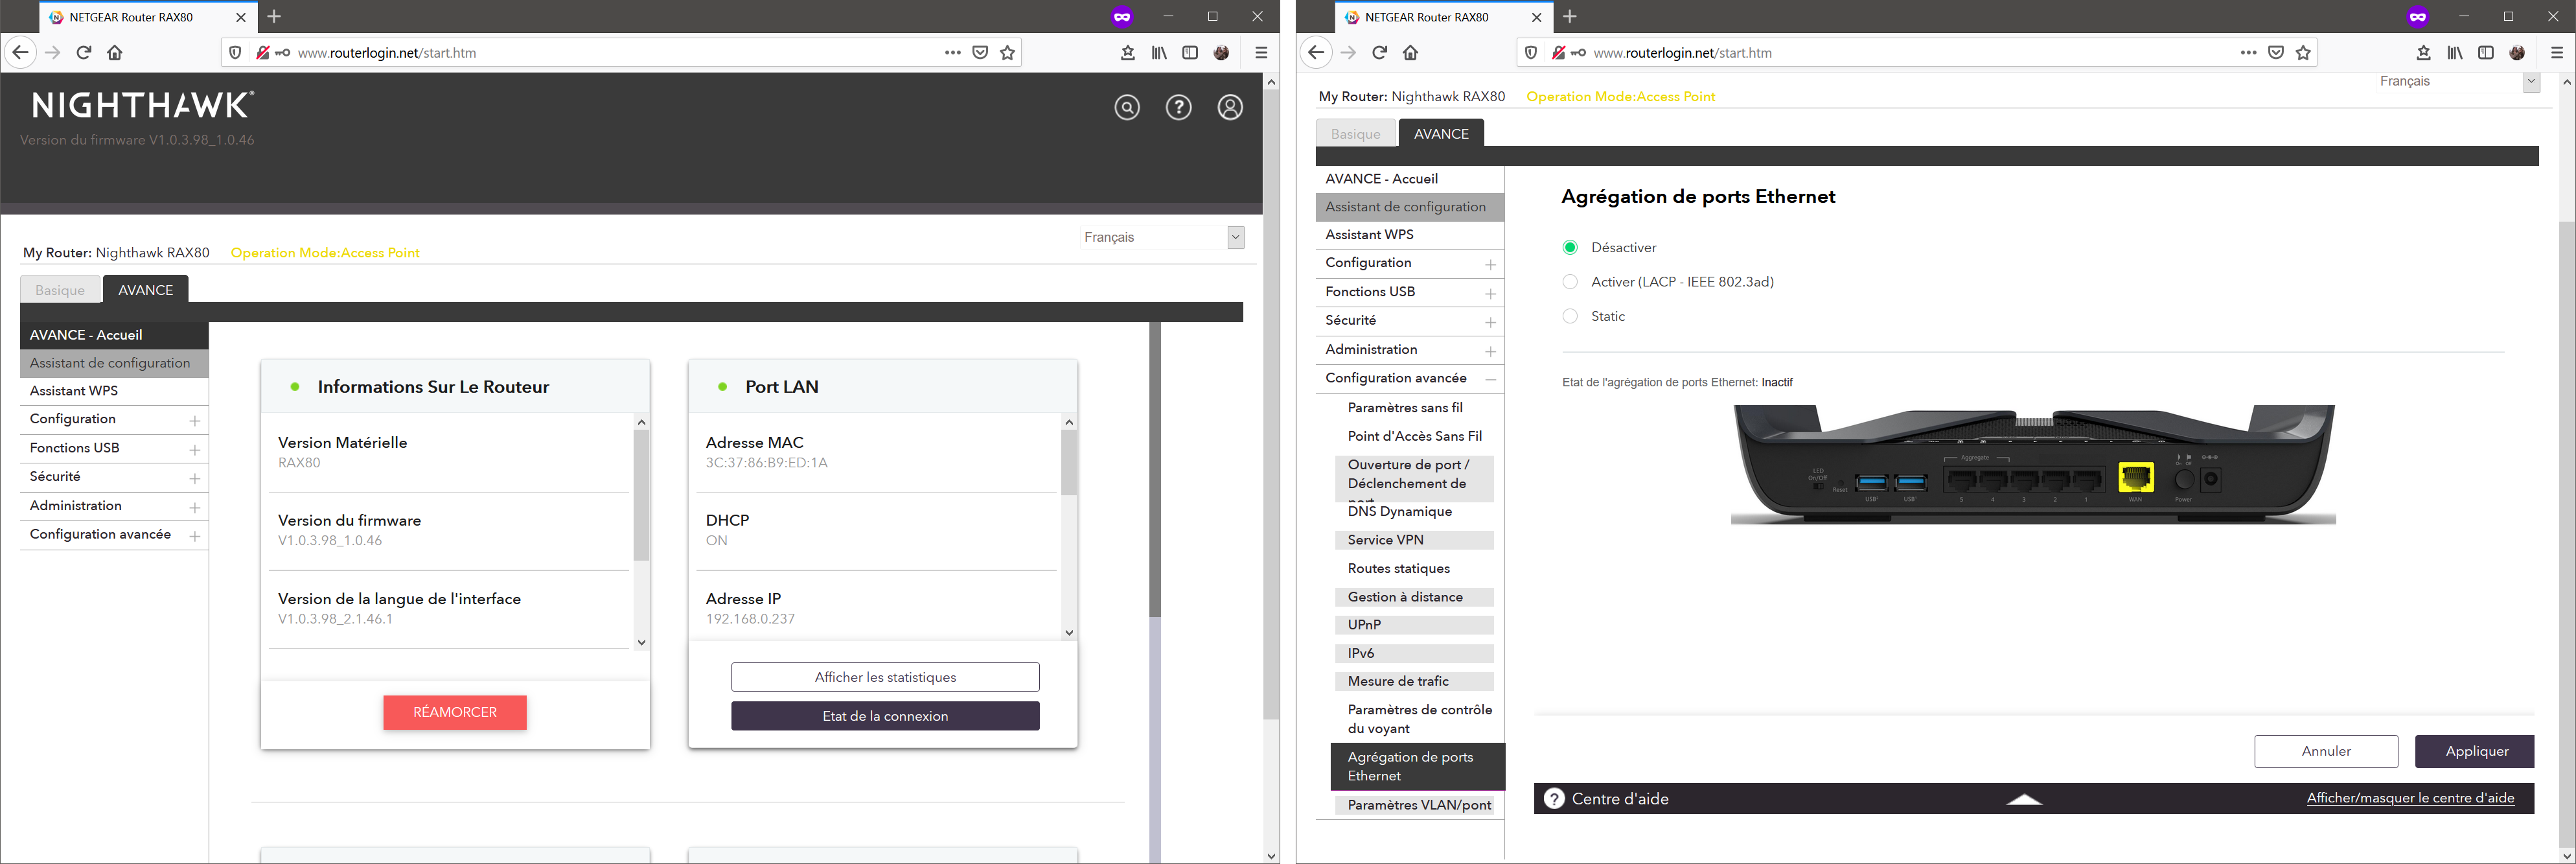Screen dimensions: 2576x864
Task: Open library icon in left browser toolbar
Action: (1159, 53)
